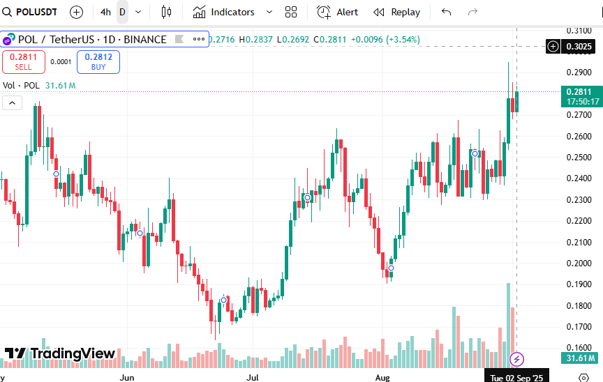Start bar Replay mode

click(x=397, y=12)
